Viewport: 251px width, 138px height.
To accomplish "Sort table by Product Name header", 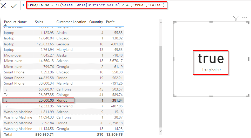I will tap(15, 22).
